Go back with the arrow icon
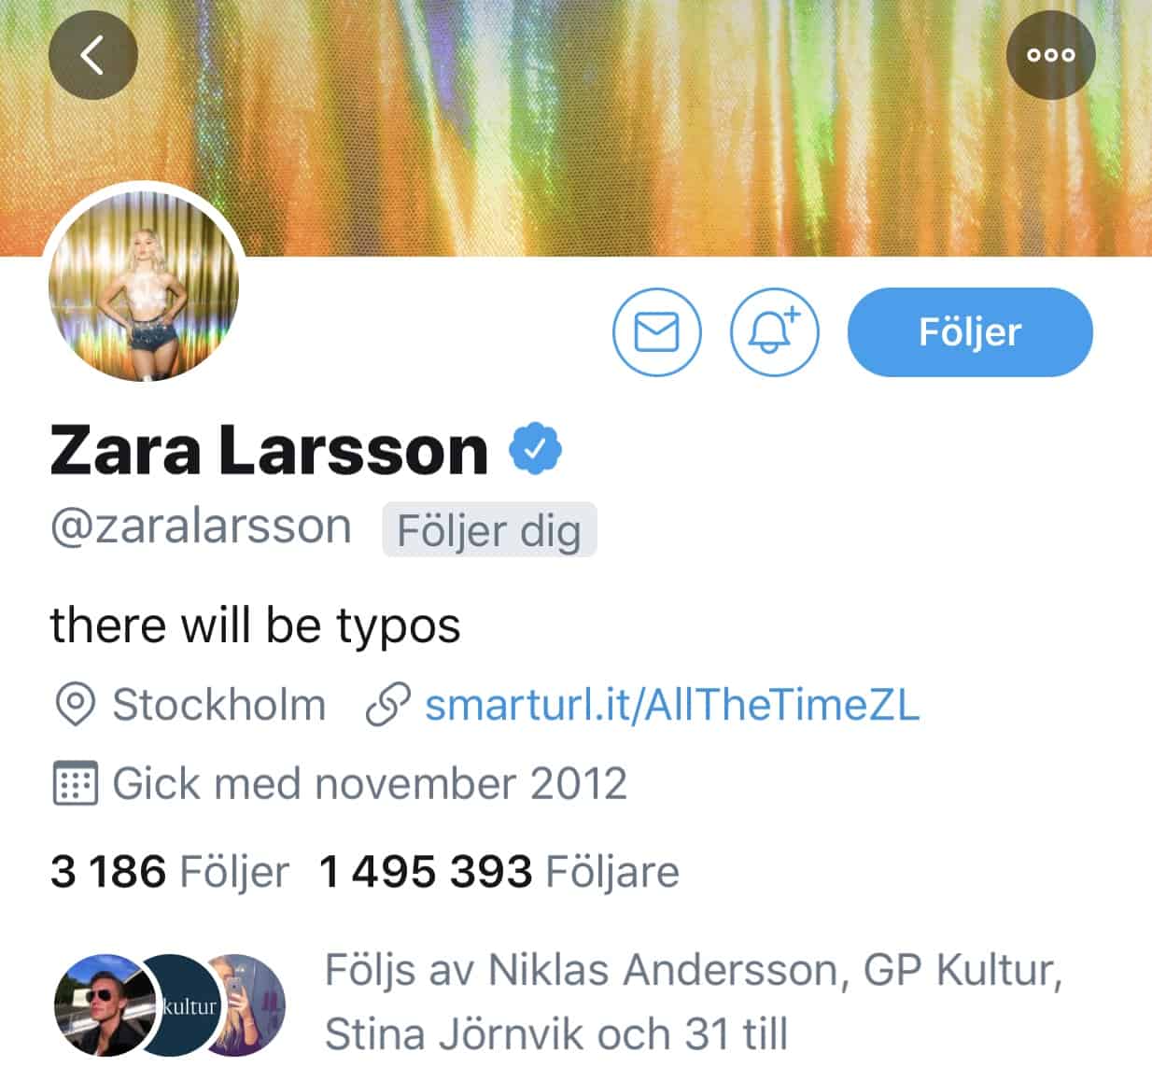The image size is (1152, 1081). 92,55
